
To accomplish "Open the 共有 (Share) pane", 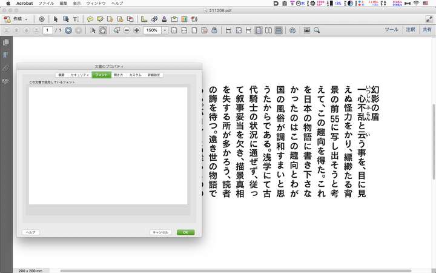I will (x=427, y=30).
